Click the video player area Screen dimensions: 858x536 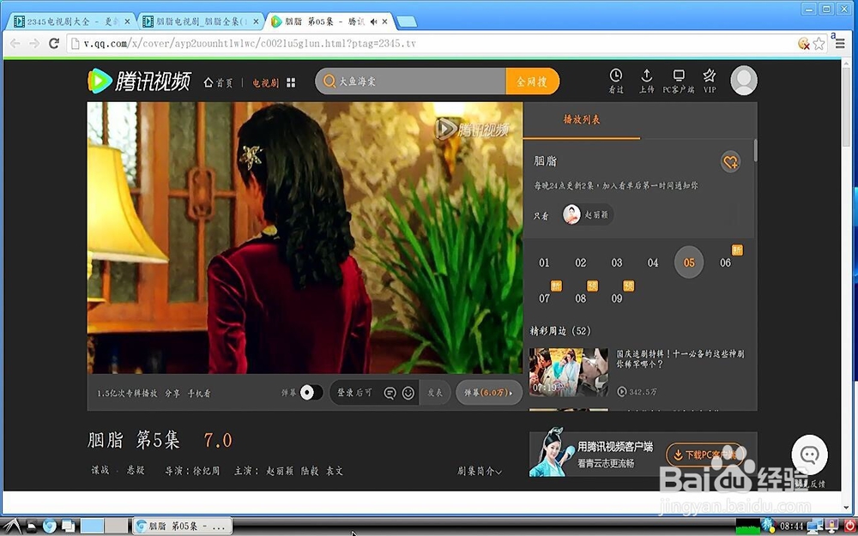click(x=305, y=238)
